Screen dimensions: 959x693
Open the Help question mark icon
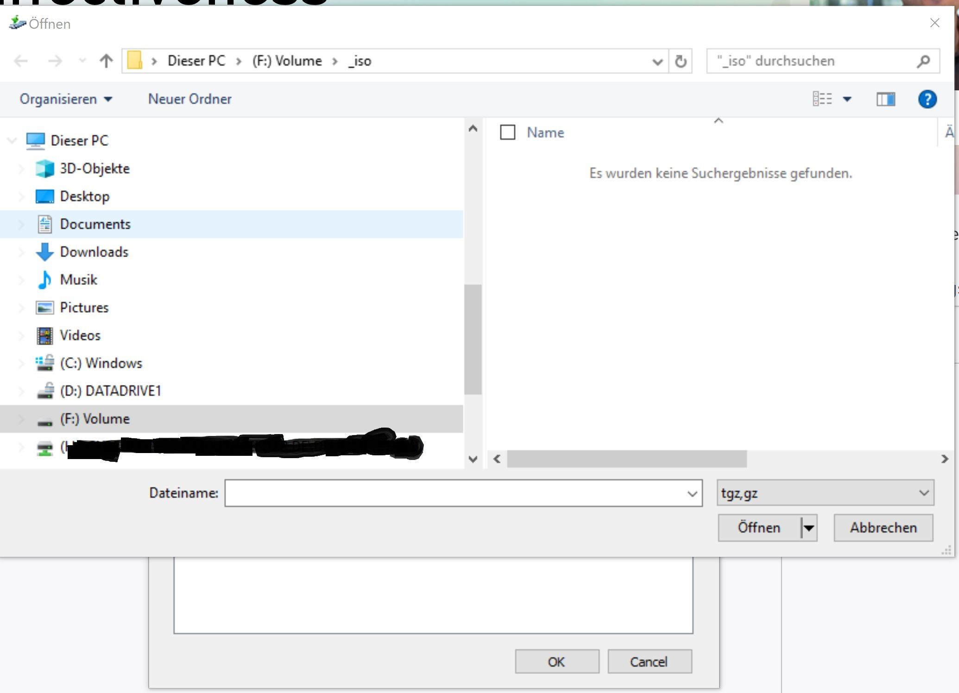tap(928, 99)
